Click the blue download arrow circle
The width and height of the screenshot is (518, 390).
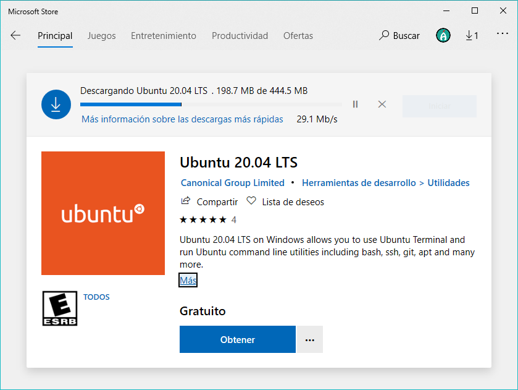tap(56, 104)
